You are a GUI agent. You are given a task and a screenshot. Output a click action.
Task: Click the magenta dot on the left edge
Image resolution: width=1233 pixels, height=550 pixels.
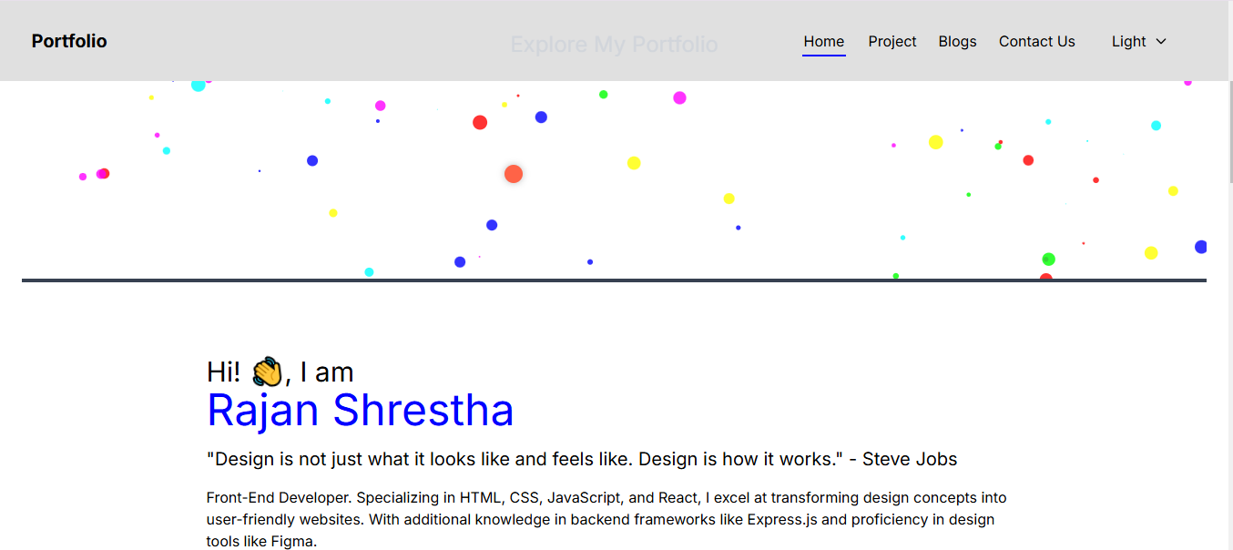point(82,176)
